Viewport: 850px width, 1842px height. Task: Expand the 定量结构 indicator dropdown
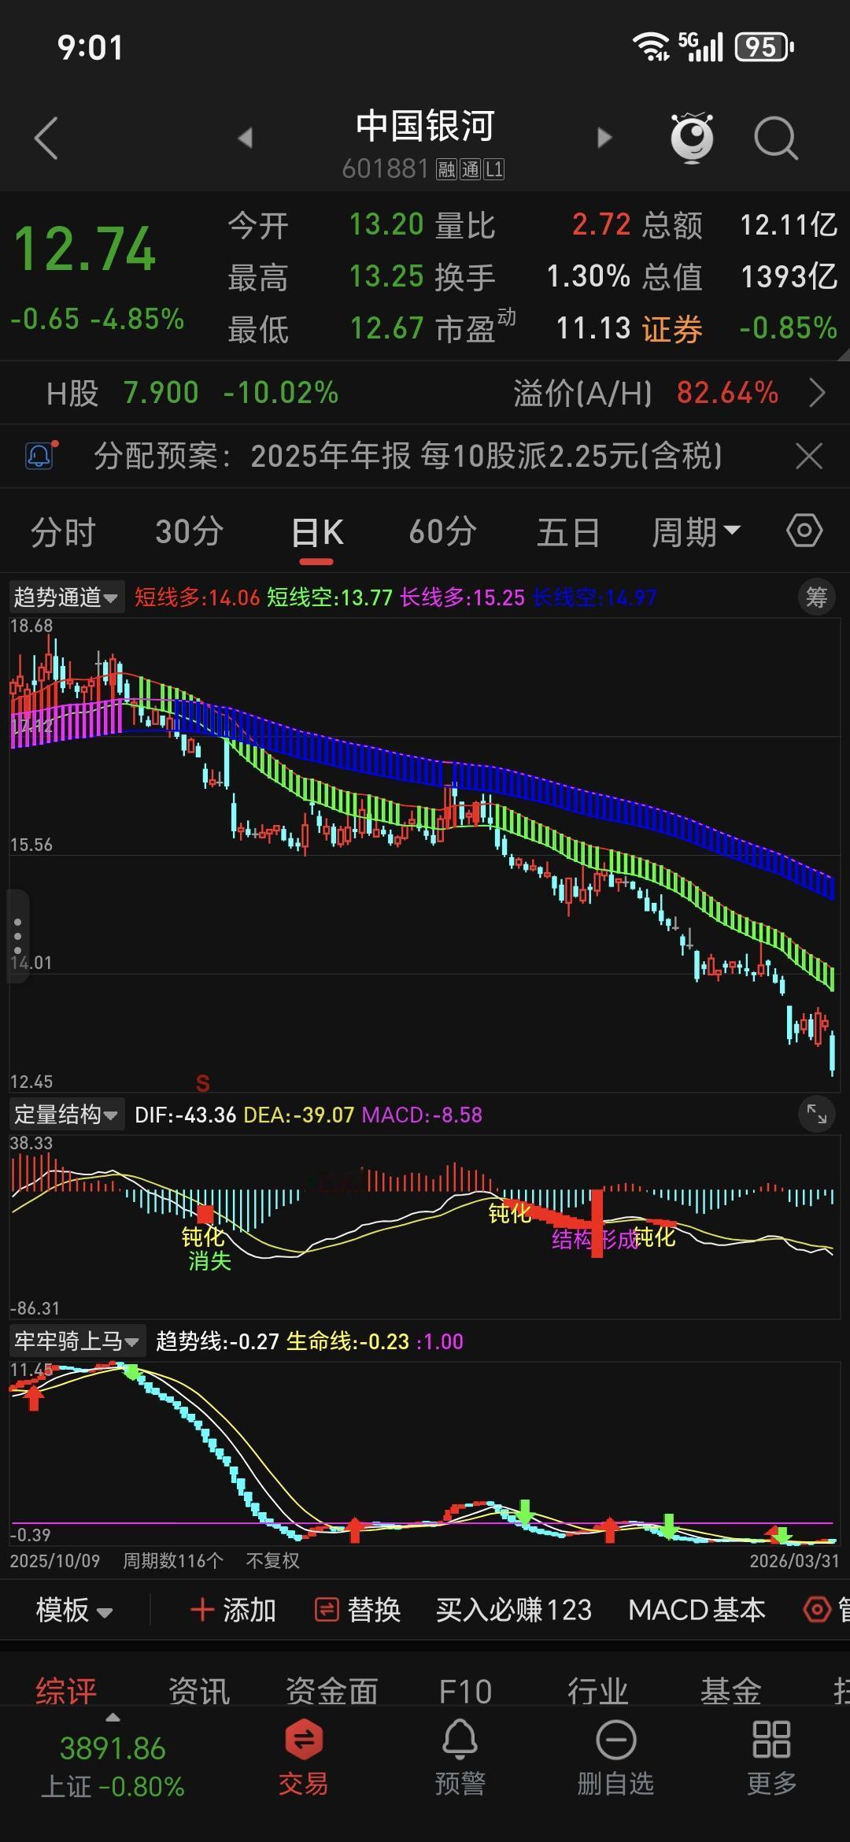[x=66, y=1114]
